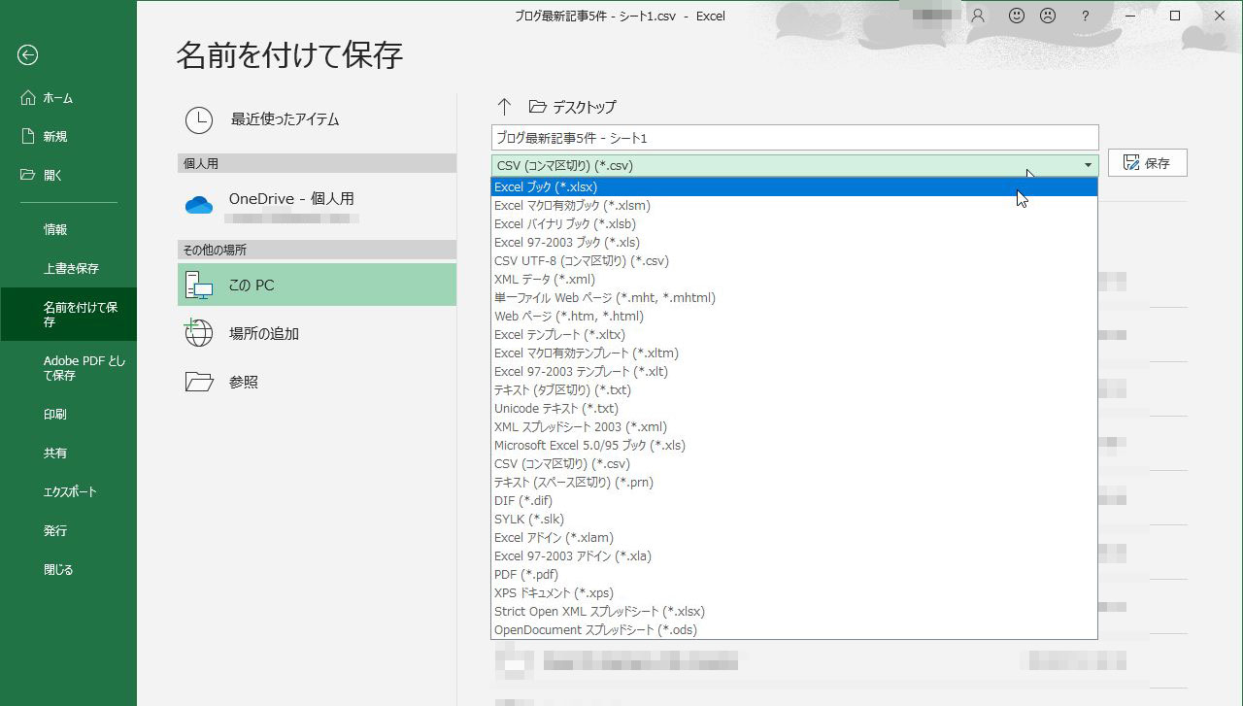
Task: Click the デスクトップ folder icon
Action: pos(537,107)
